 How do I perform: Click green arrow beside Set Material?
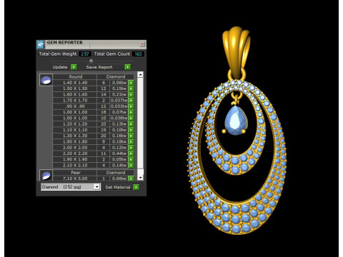click(x=136, y=187)
